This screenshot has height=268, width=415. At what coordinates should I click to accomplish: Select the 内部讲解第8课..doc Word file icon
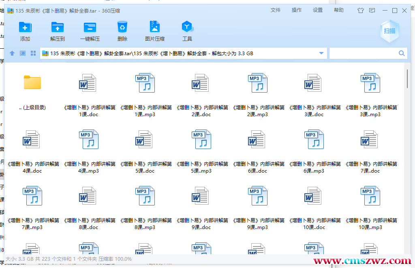point(88,196)
